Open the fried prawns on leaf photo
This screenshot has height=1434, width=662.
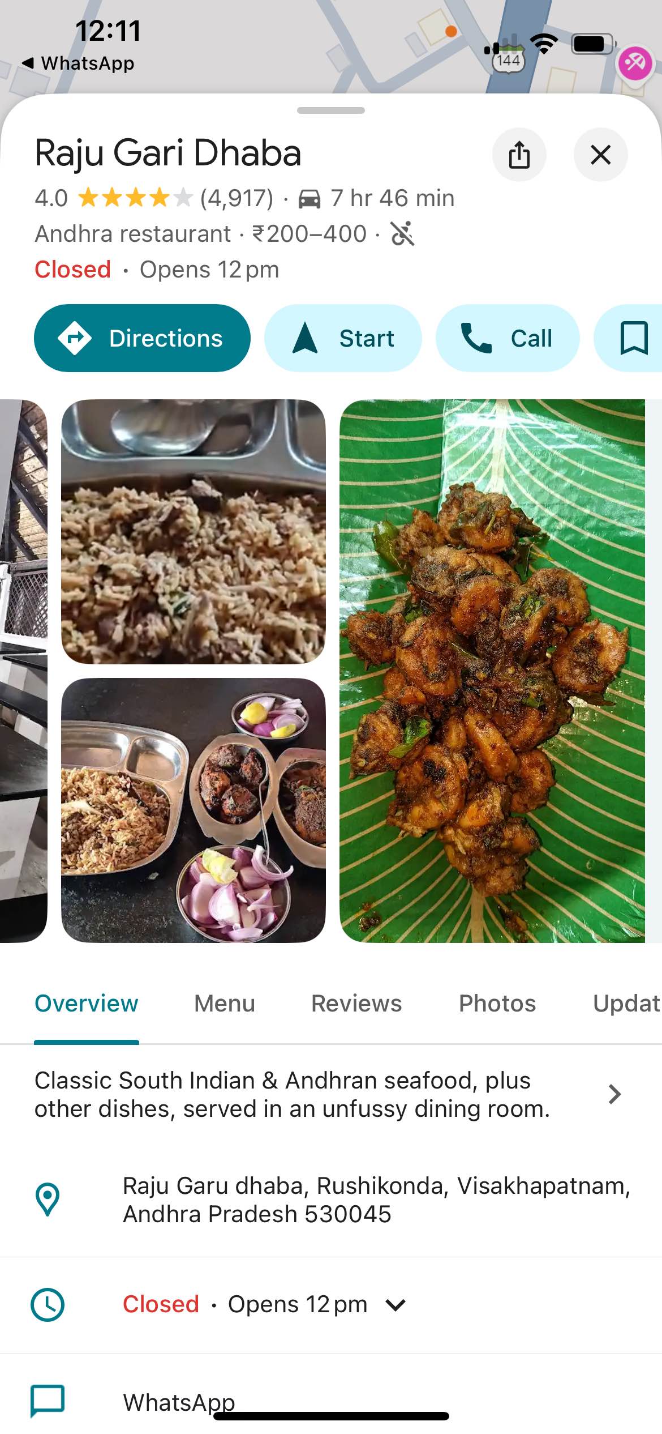tap(492, 671)
